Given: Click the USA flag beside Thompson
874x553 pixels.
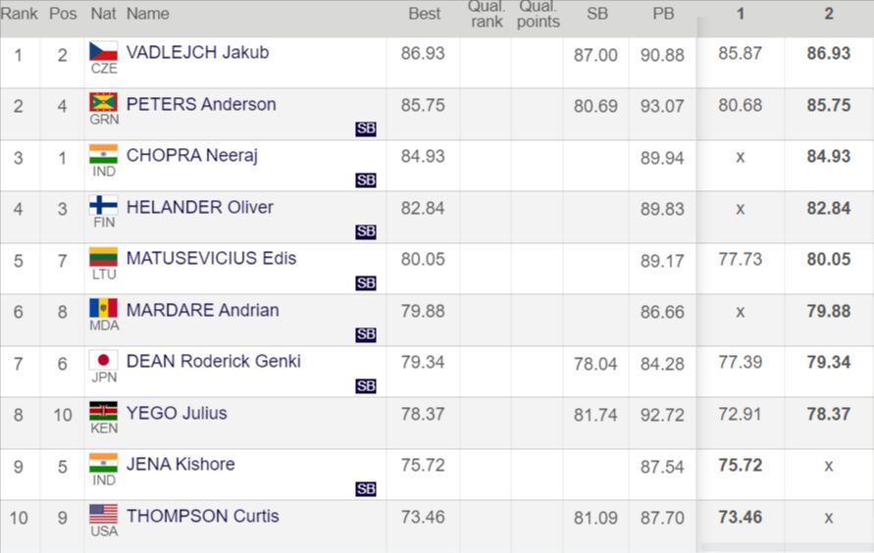Looking at the screenshot, I should coord(103,514).
